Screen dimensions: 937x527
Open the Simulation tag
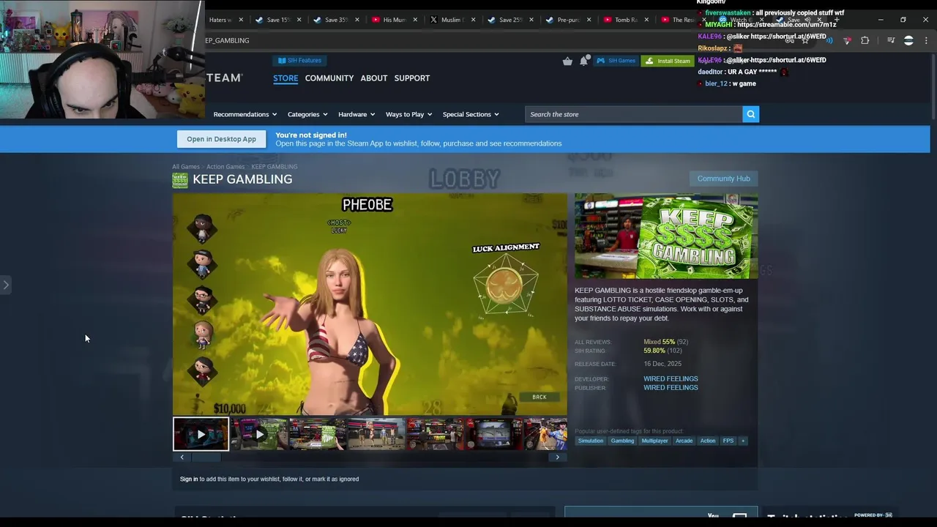point(591,441)
